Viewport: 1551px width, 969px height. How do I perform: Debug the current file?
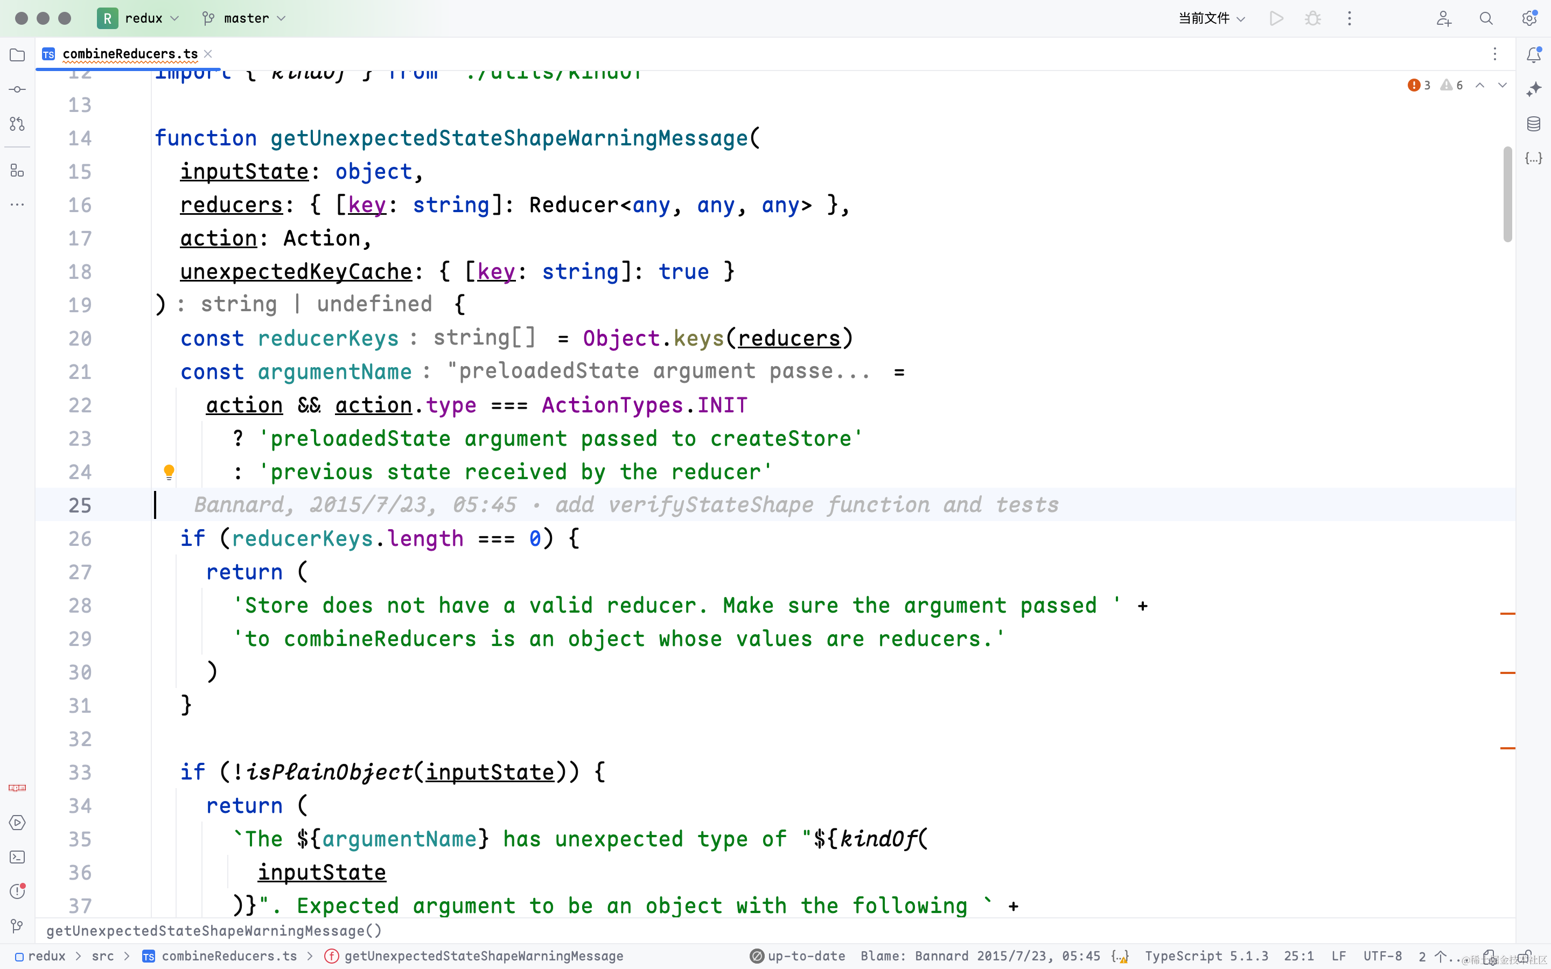pos(1312,19)
